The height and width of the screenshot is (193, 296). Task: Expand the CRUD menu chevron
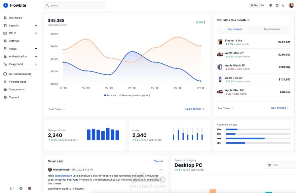(x=36, y=33)
